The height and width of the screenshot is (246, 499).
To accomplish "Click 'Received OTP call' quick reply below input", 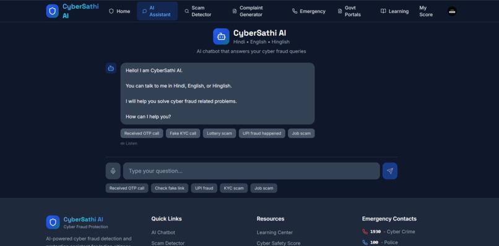I will pyautogui.click(x=127, y=188).
